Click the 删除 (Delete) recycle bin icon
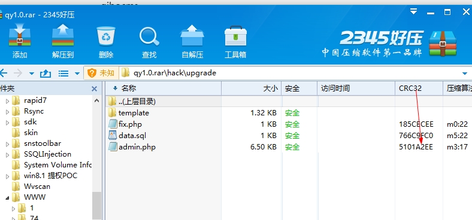 (106, 36)
